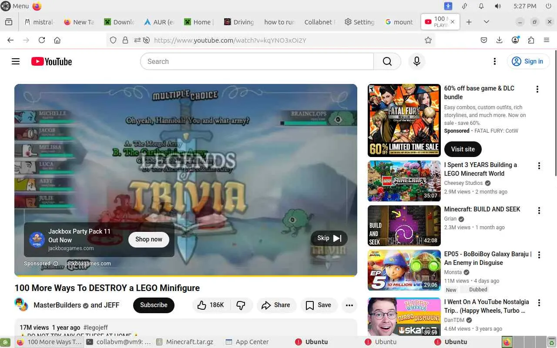The height and width of the screenshot is (348, 557).
Task: Show the Firefox downloads panel
Action: (500, 40)
